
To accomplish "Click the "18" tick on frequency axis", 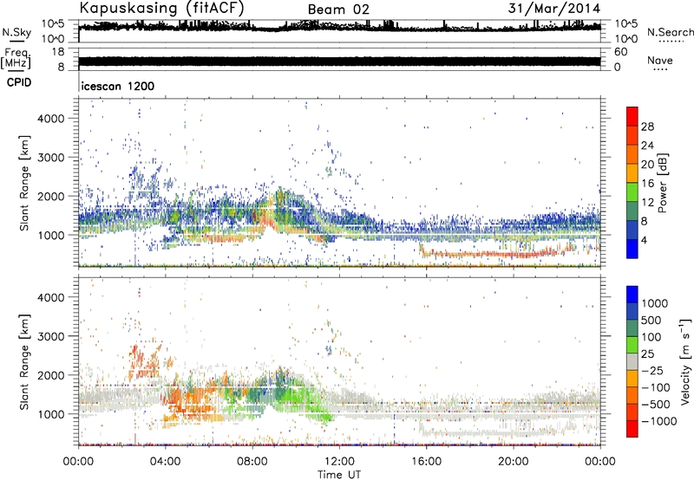I will [x=57, y=52].
